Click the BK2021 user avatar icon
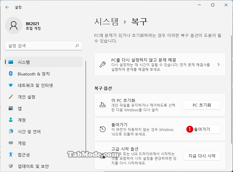The height and width of the screenshot is (172, 233). click(x=14, y=25)
